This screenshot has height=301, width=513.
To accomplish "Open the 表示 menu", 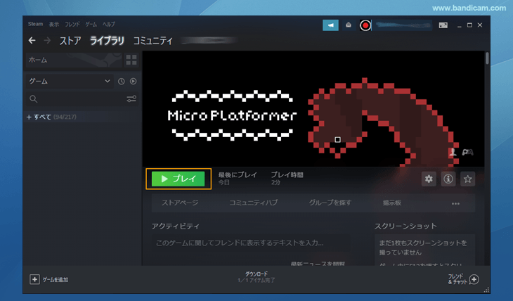I will point(54,24).
